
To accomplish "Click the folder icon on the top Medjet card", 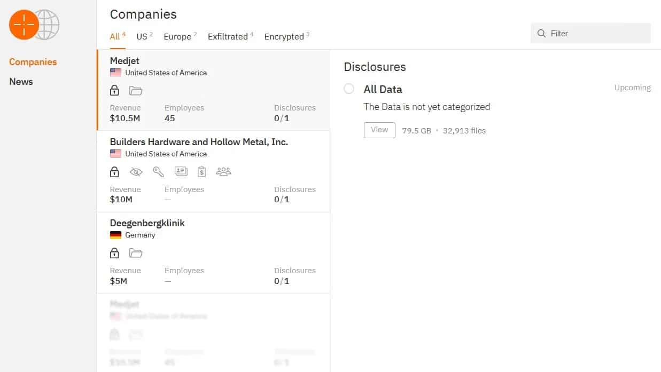I will (136, 91).
